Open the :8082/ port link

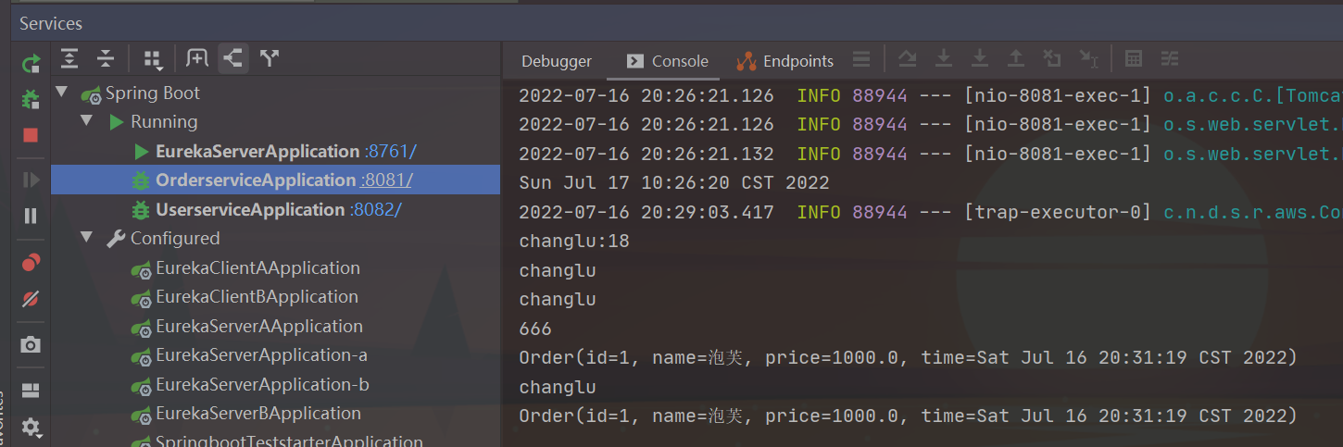pyautogui.click(x=375, y=209)
